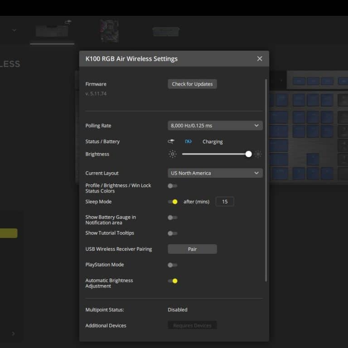Select the motherboard device thumbnail

[109, 31]
